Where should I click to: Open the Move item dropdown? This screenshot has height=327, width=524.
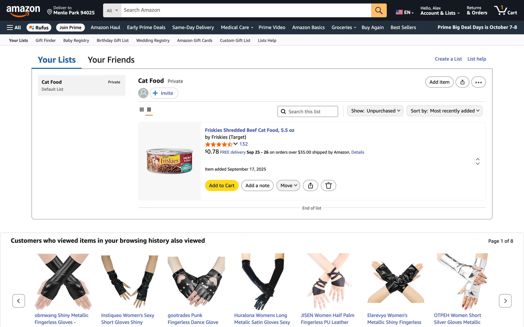click(x=288, y=186)
